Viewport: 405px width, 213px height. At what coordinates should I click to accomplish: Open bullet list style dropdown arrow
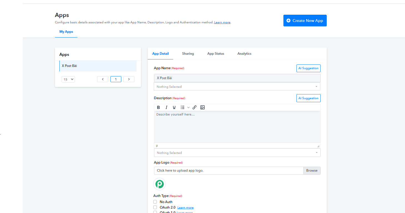coord(188,107)
